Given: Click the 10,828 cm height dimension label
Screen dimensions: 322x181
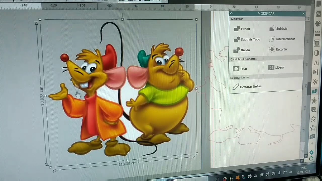Looking at the screenshot, I should point(42,96).
